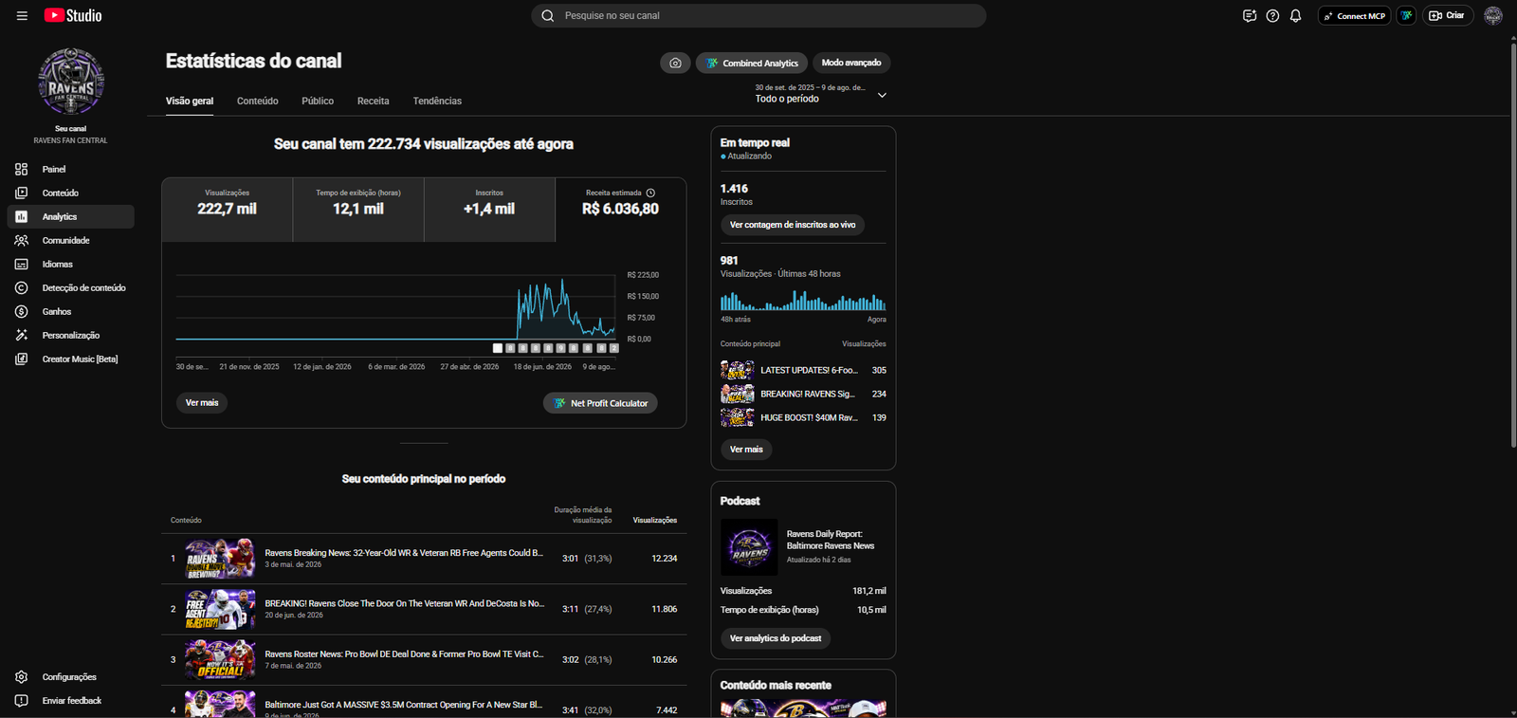The image size is (1517, 718).
Task: Click the Connect MCP button
Action: click(1355, 16)
